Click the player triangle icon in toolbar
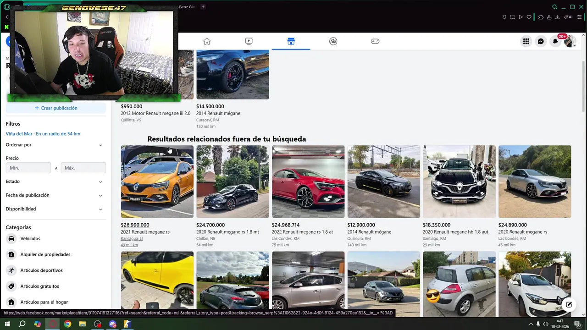Screen dimensions: 587x330 521,17
